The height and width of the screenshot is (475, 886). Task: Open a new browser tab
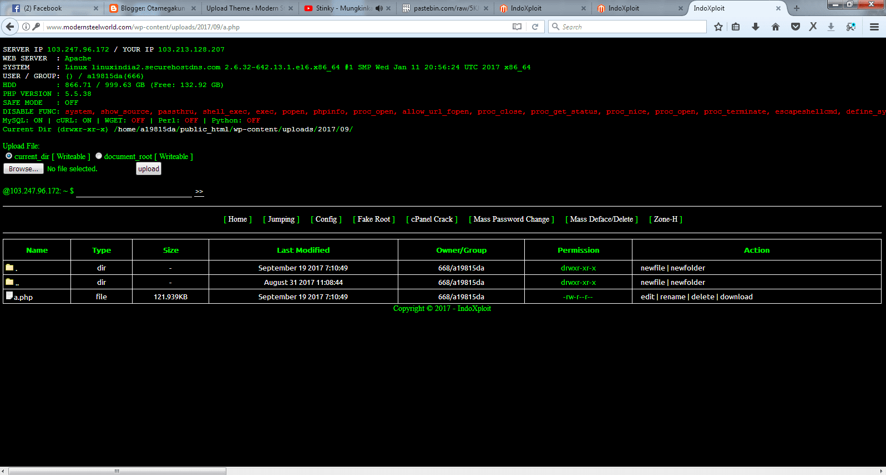point(797,8)
